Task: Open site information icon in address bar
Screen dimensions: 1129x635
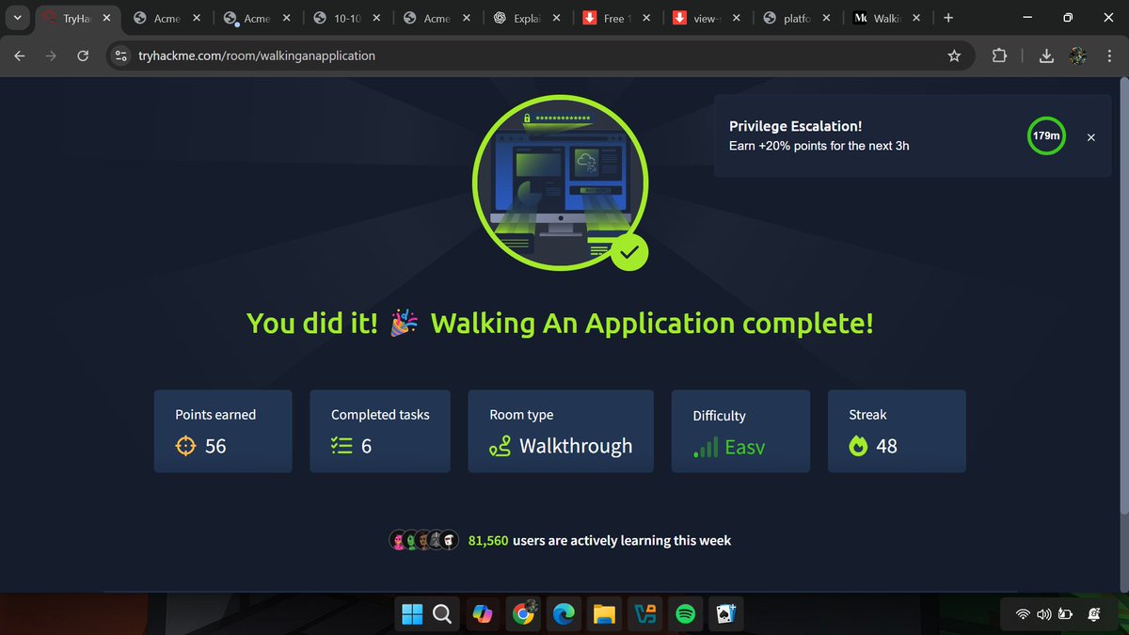Action: (120, 56)
